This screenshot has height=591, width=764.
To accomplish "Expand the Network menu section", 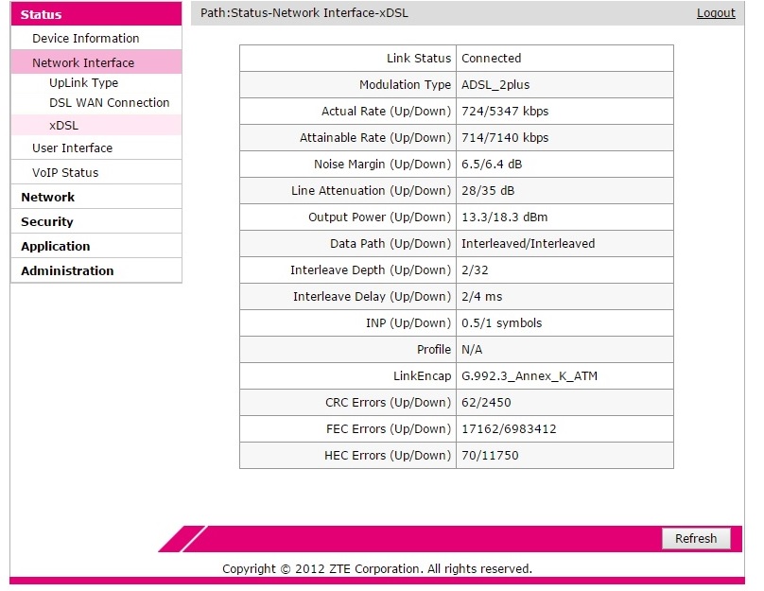I will pyautogui.click(x=47, y=198).
